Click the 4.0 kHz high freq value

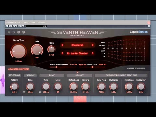129,92
